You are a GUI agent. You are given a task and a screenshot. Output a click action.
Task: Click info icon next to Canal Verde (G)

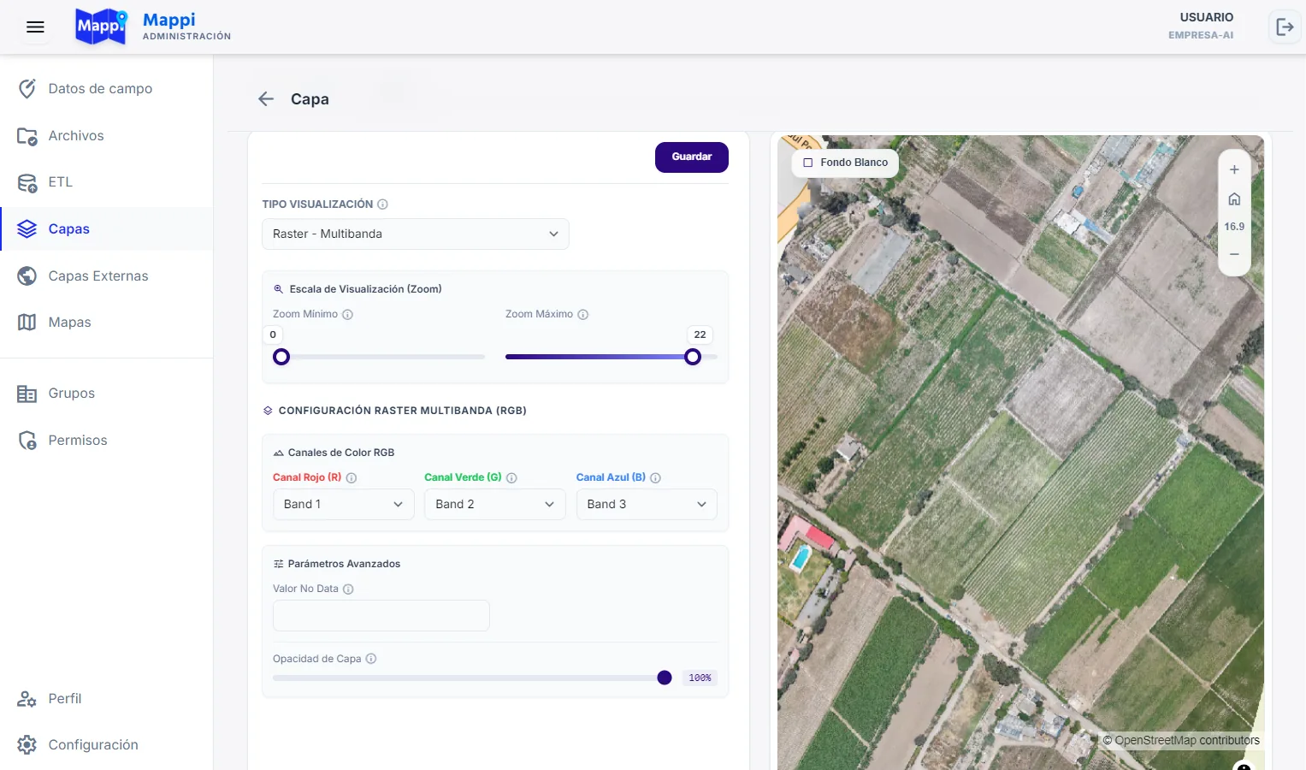[x=511, y=478]
